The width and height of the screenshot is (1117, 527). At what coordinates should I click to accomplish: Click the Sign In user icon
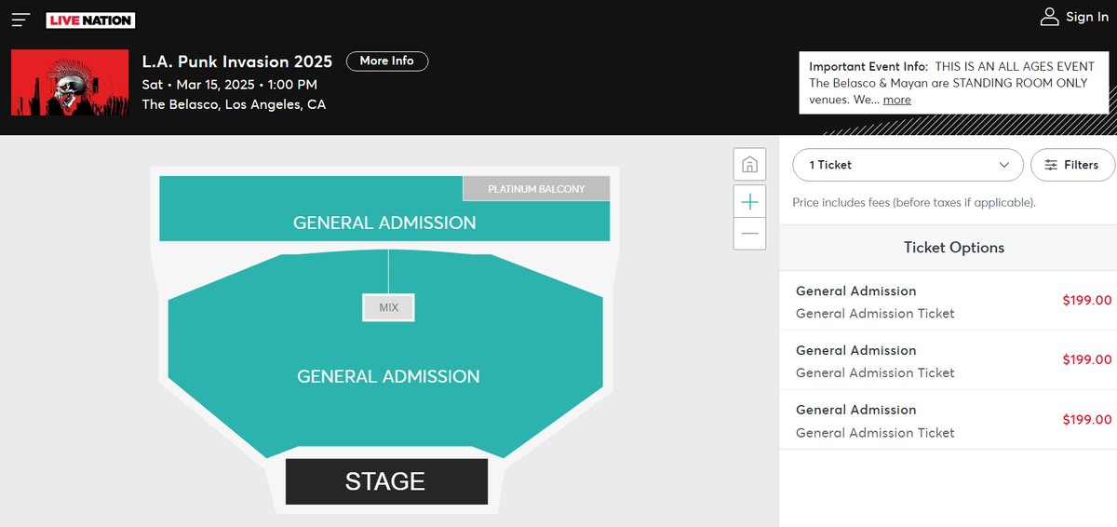[1049, 17]
